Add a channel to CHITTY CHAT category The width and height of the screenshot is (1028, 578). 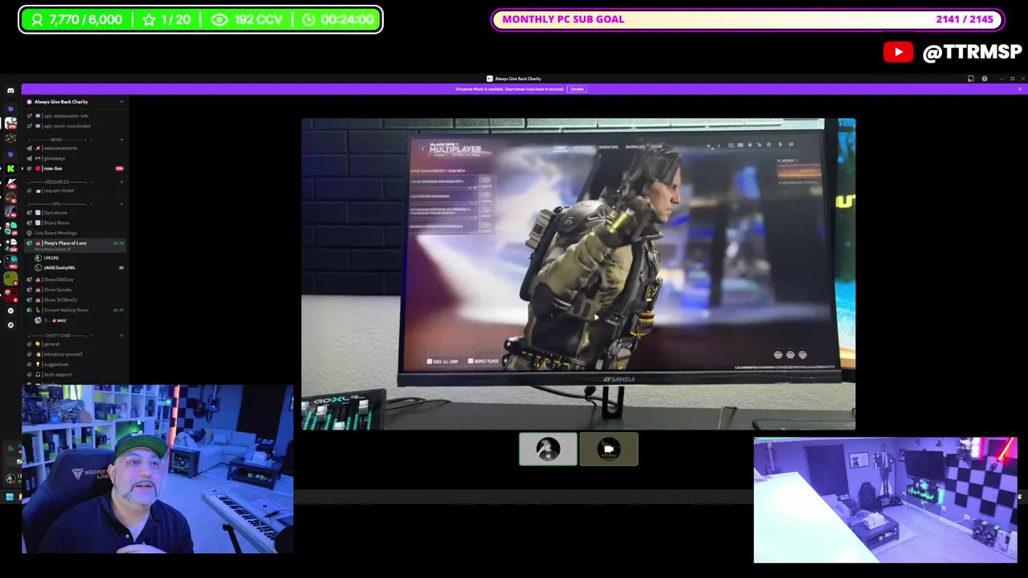[121, 336]
